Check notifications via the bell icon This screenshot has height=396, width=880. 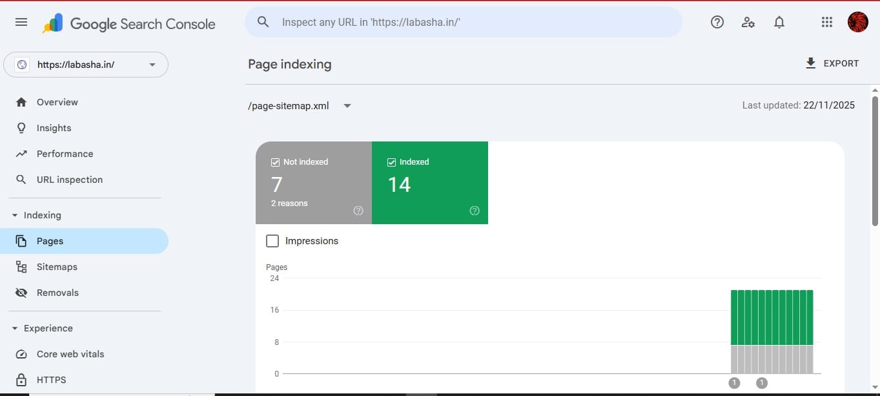pos(779,21)
